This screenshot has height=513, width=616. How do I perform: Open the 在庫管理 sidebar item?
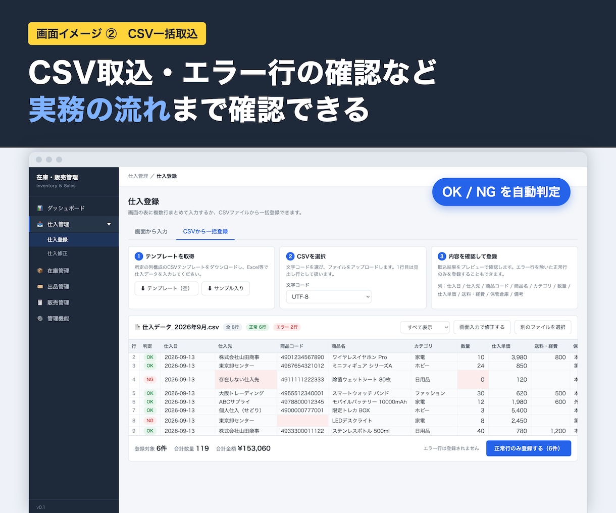pos(74,271)
